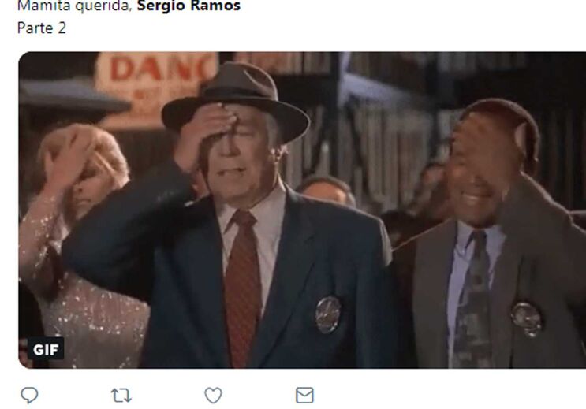
Task: Click the blue patterned tie in the GIF
Action: [472, 299]
